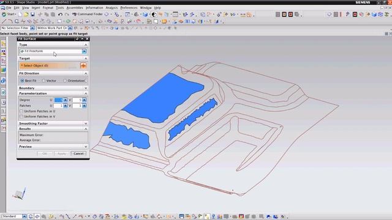The width and height of the screenshot is (392, 220).
Task: Select Best Fit direction radio button
Action: click(23, 81)
